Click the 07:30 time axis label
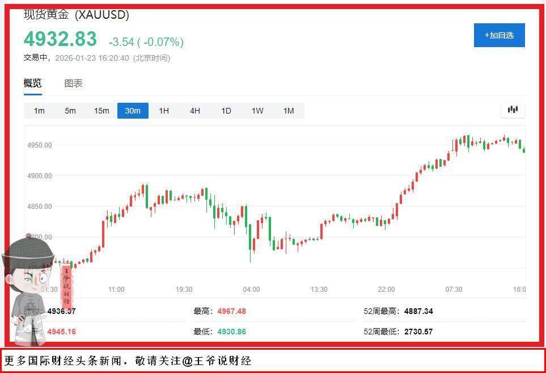 coord(454,290)
